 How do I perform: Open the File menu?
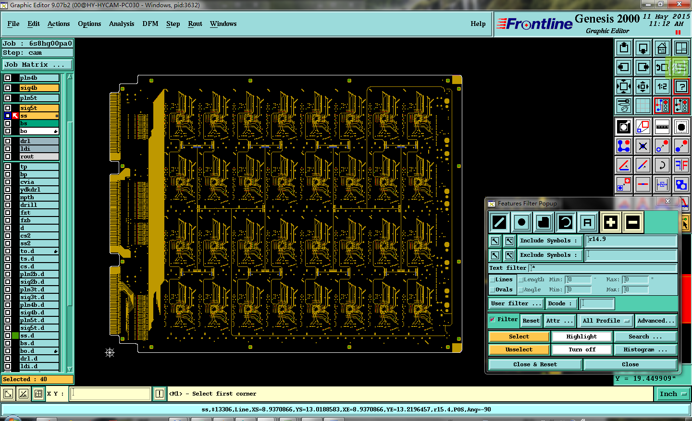tap(13, 24)
